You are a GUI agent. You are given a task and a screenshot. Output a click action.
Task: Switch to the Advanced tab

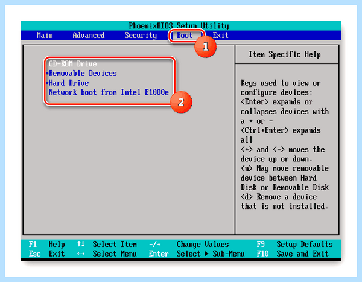coord(89,36)
